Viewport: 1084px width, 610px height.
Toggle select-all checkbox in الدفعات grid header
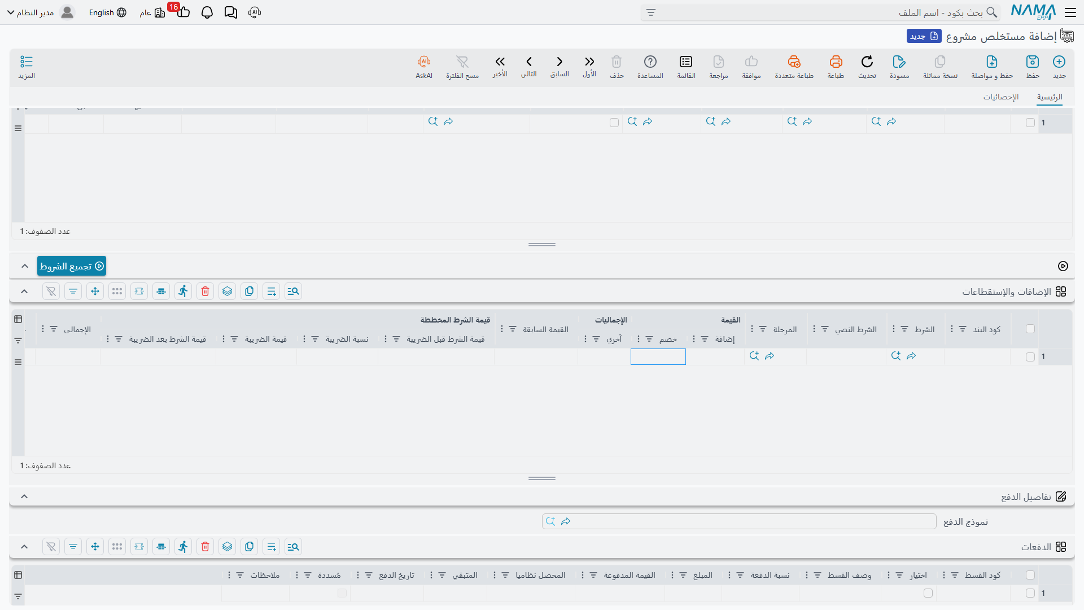1030,575
